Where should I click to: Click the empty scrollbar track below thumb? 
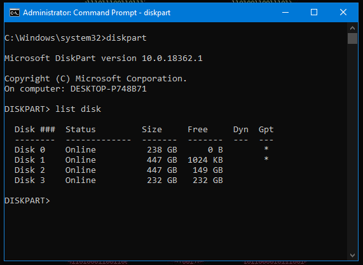352,147
